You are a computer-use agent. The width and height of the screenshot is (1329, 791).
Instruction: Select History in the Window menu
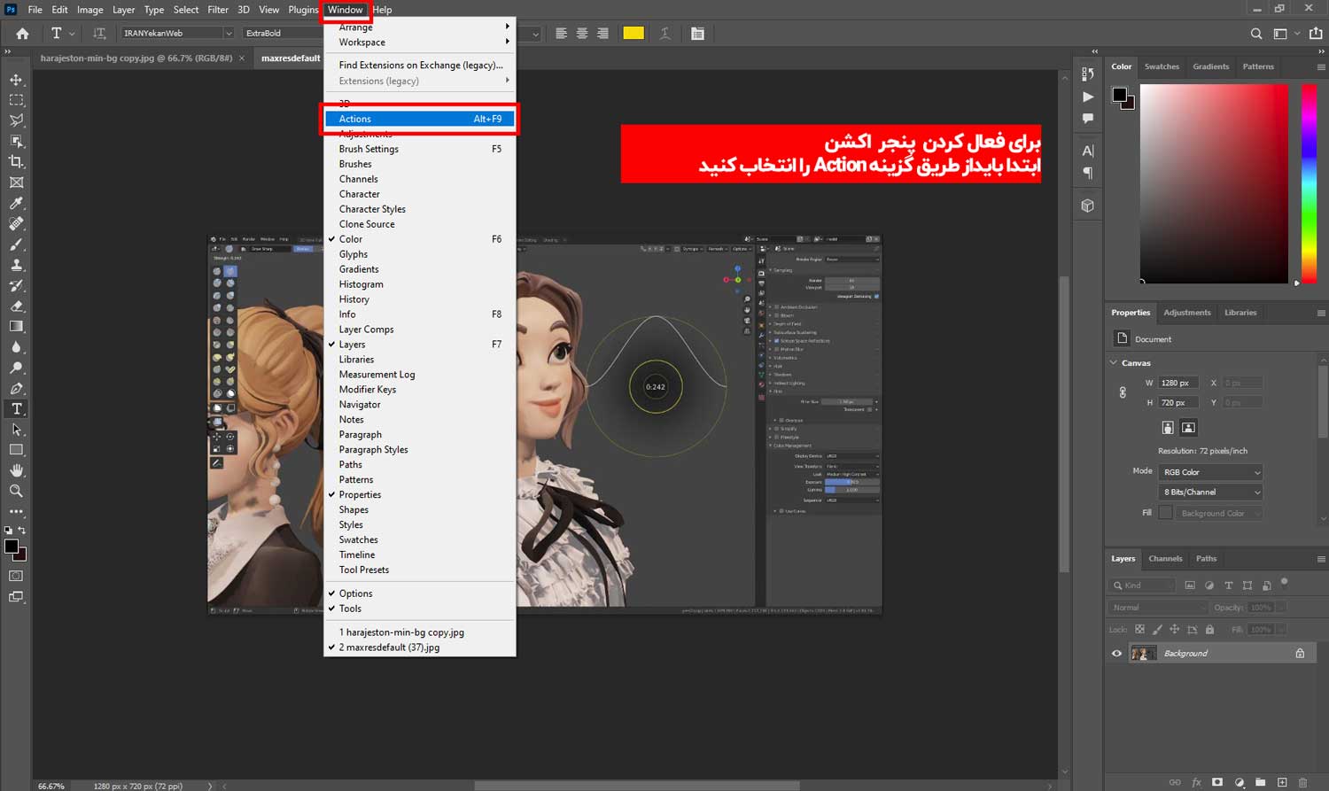coord(420,299)
